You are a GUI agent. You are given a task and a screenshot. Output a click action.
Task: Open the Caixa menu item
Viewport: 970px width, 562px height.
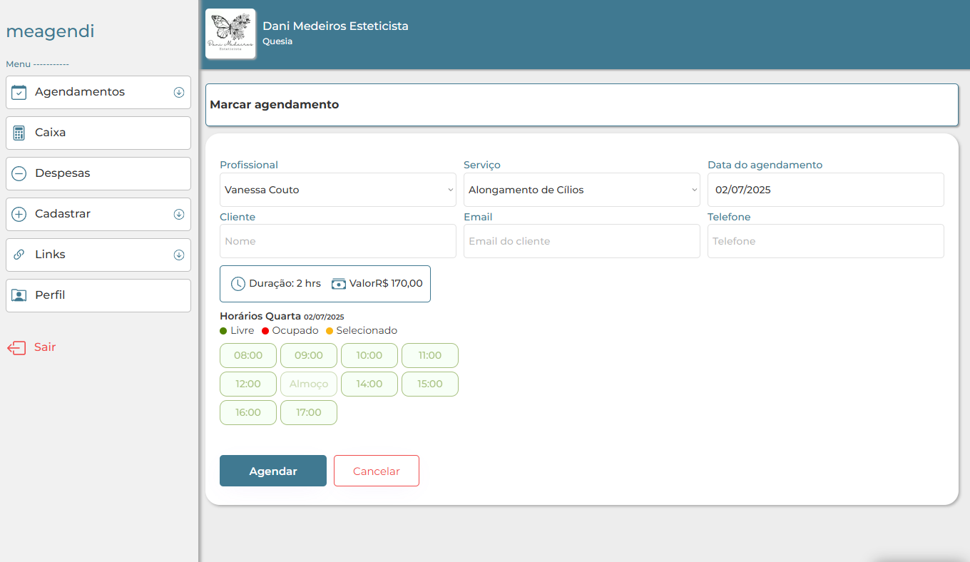point(98,133)
